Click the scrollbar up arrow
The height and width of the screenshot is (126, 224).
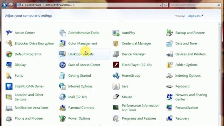point(219,24)
